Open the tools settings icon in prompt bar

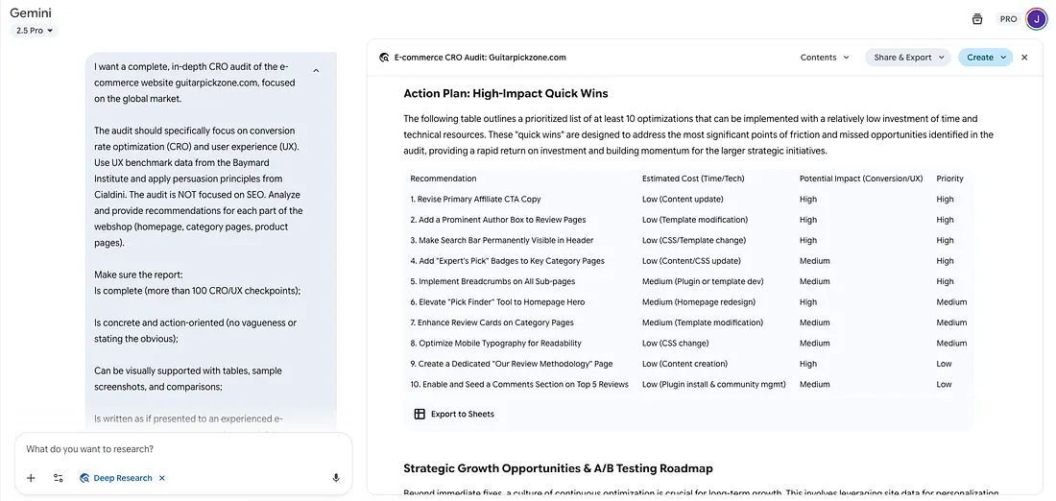pos(59,478)
